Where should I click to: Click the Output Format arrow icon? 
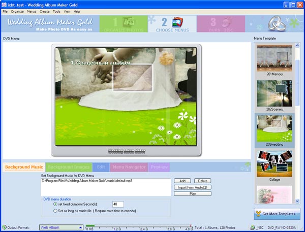pyautogui.click(x=4, y=227)
